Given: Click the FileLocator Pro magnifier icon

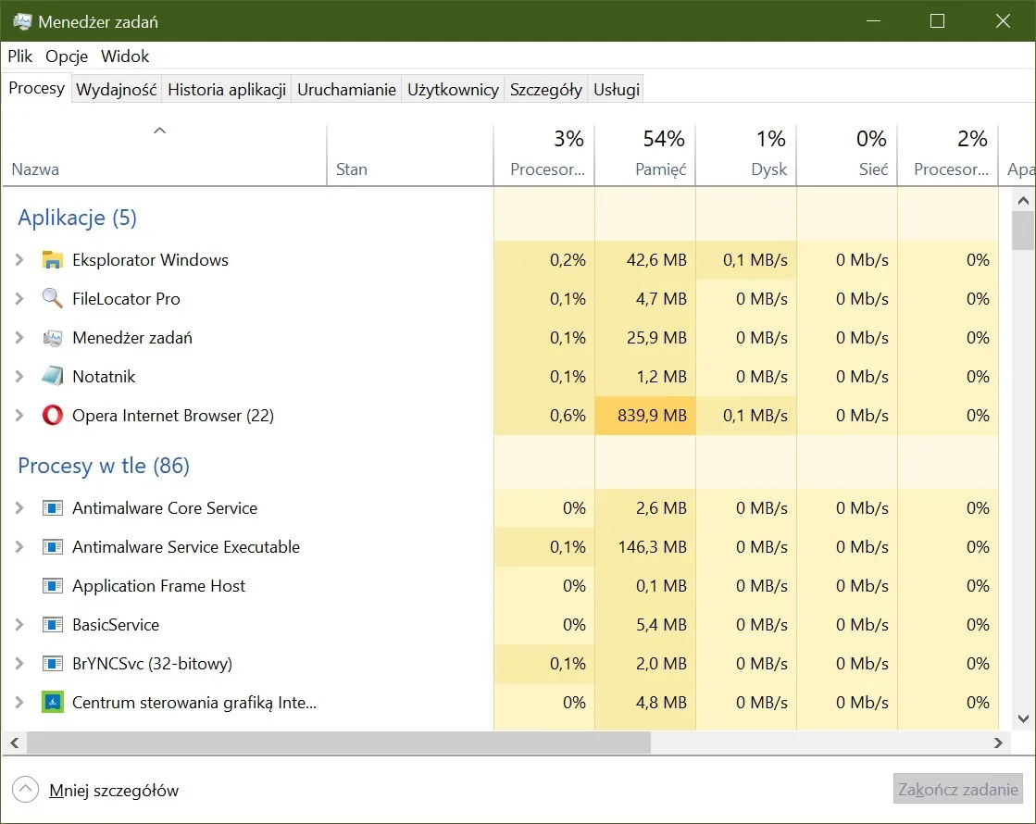Looking at the screenshot, I should (x=53, y=299).
